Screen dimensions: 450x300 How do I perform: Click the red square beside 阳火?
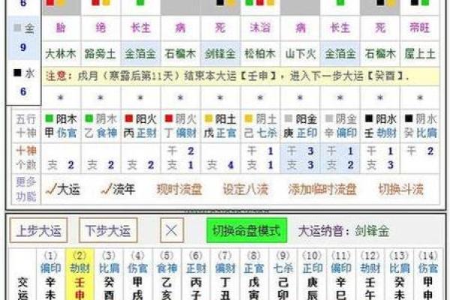click(129, 118)
